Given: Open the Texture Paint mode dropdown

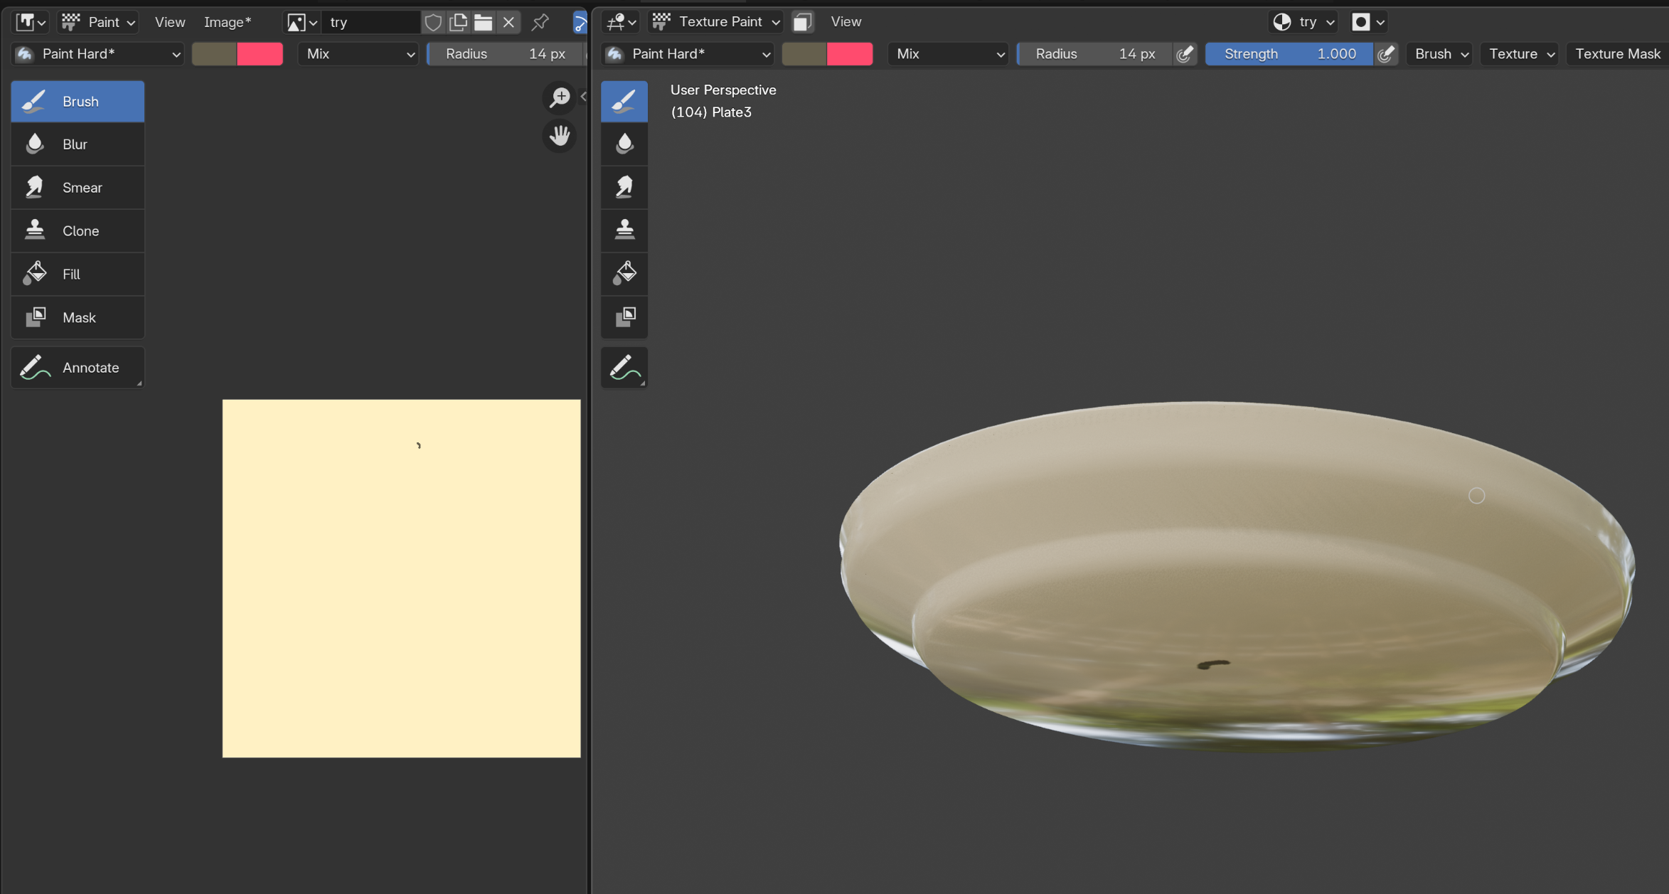Looking at the screenshot, I should pos(717,22).
